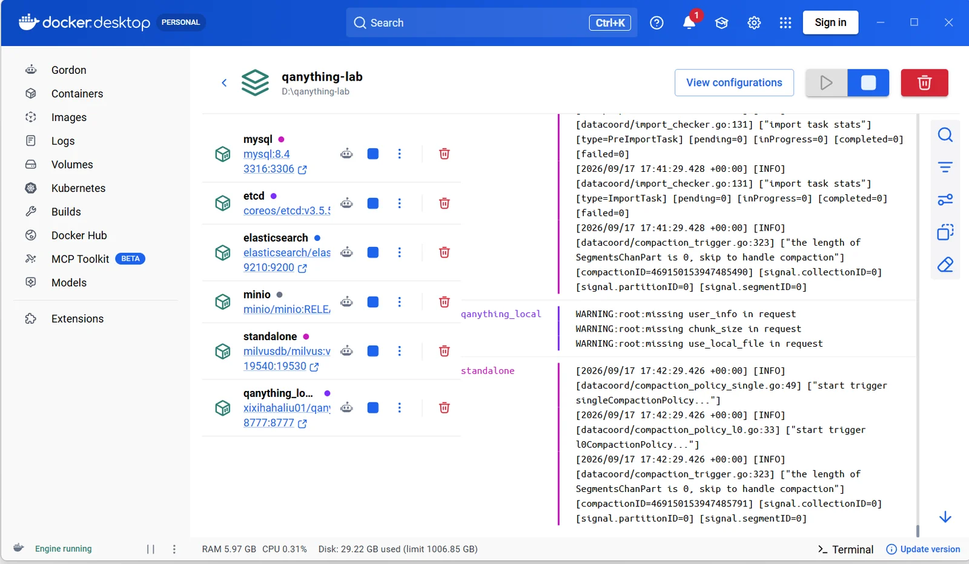Stop the etcd container
Image resolution: width=969 pixels, height=564 pixels.
pyautogui.click(x=373, y=203)
